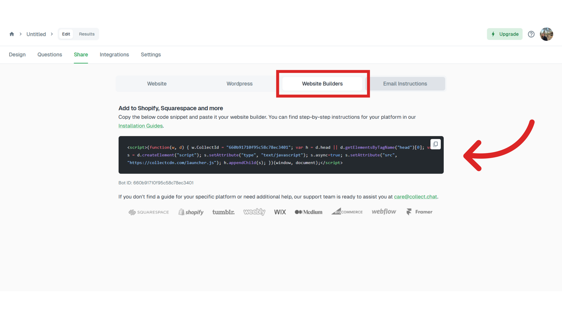Click the Upgrade button
Viewport: 562px width, 316px height.
pos(505,34)
